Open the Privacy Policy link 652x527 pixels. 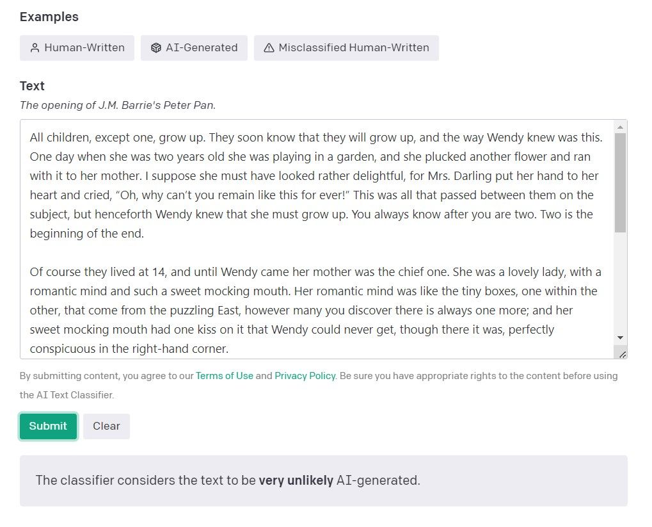point(305,376)
